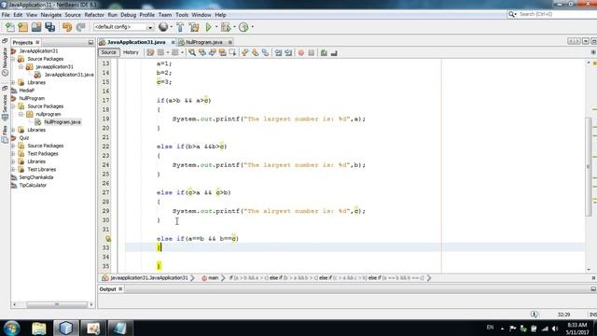Close the Output panel tab

[x=120, y=289]
